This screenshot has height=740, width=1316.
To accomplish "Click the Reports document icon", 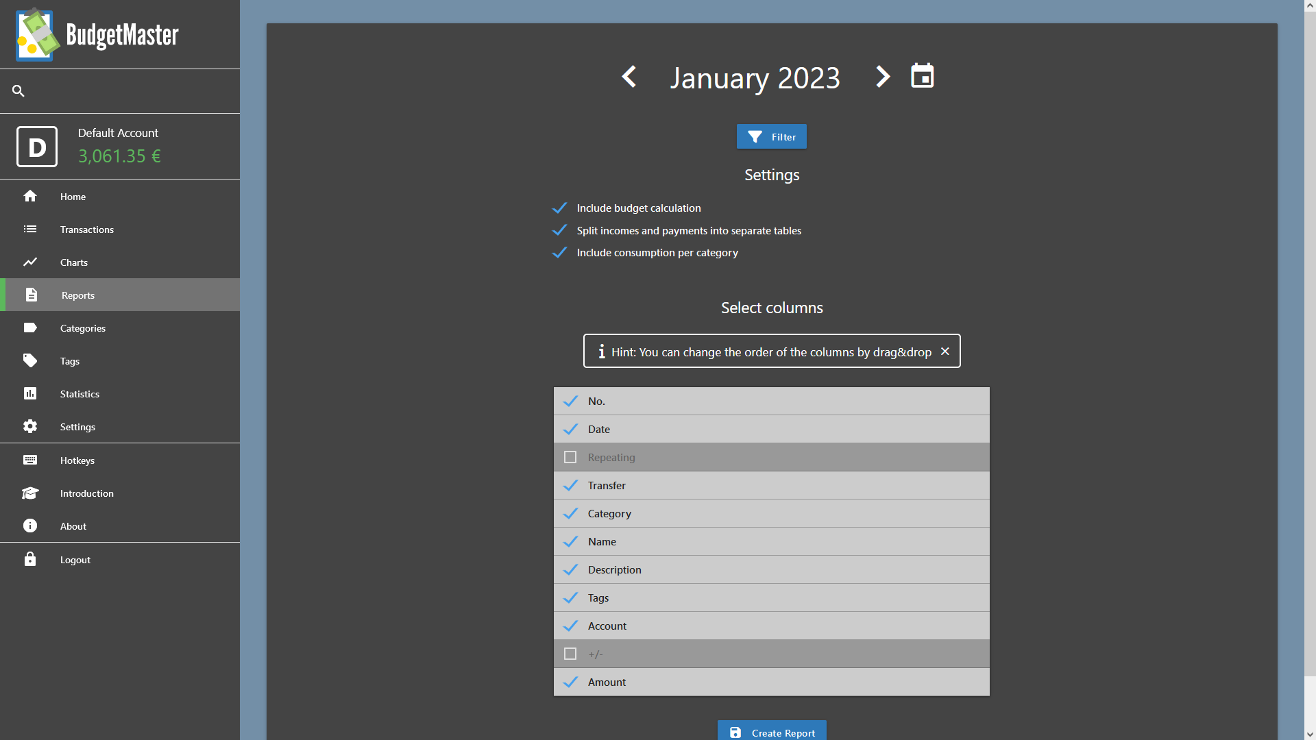I will point(32,295).
